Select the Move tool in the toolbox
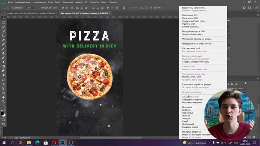This screenshot has height=146, width=260. 3,18
